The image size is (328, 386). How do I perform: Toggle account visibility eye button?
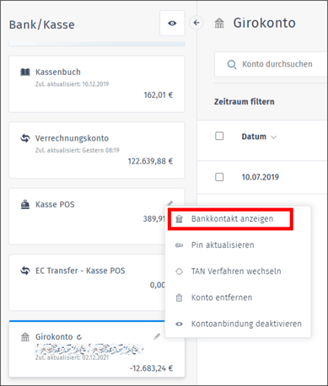point(172,24)
